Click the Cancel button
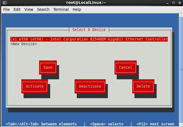The width and height of the screenshot is (183, 127). [125, 67]
